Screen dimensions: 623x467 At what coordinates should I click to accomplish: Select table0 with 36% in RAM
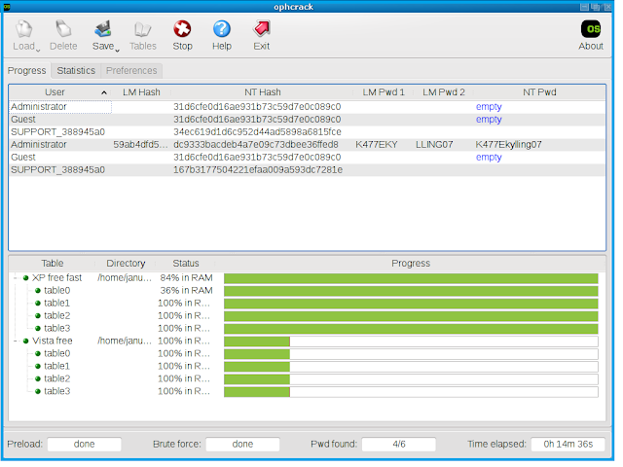[56, 291]
